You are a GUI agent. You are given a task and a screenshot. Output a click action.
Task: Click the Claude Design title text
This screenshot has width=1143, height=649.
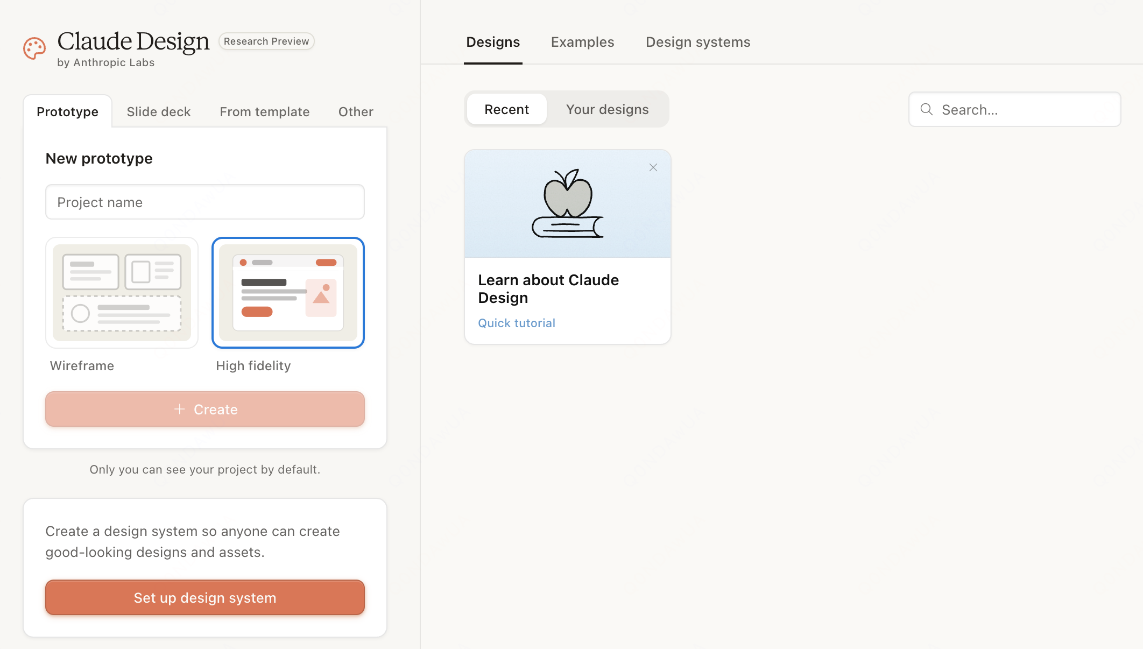tap(133, 41)
